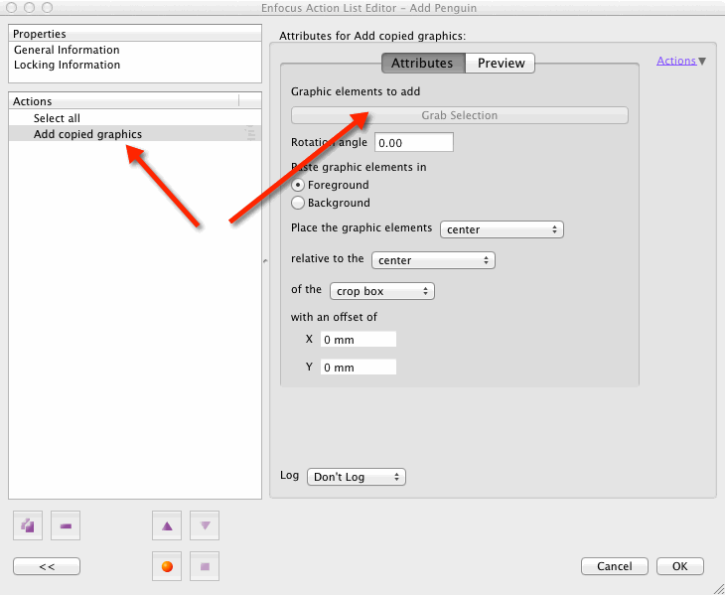Click the collapse << button

(x=47, y=566)
